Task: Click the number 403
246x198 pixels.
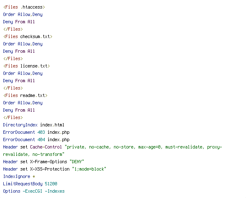Action: click(x=41, y=132)
